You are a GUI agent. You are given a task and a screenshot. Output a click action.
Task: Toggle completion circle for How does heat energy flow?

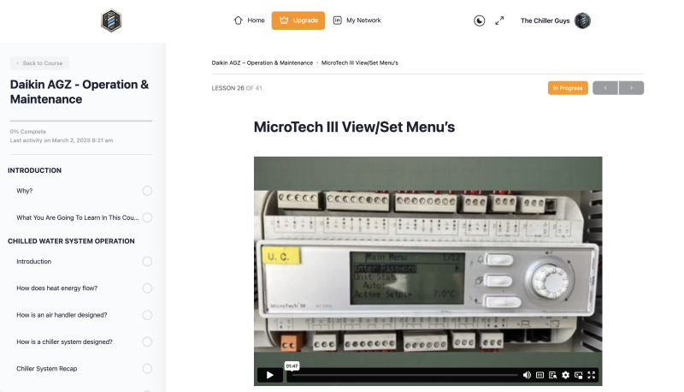pos(147,288)
